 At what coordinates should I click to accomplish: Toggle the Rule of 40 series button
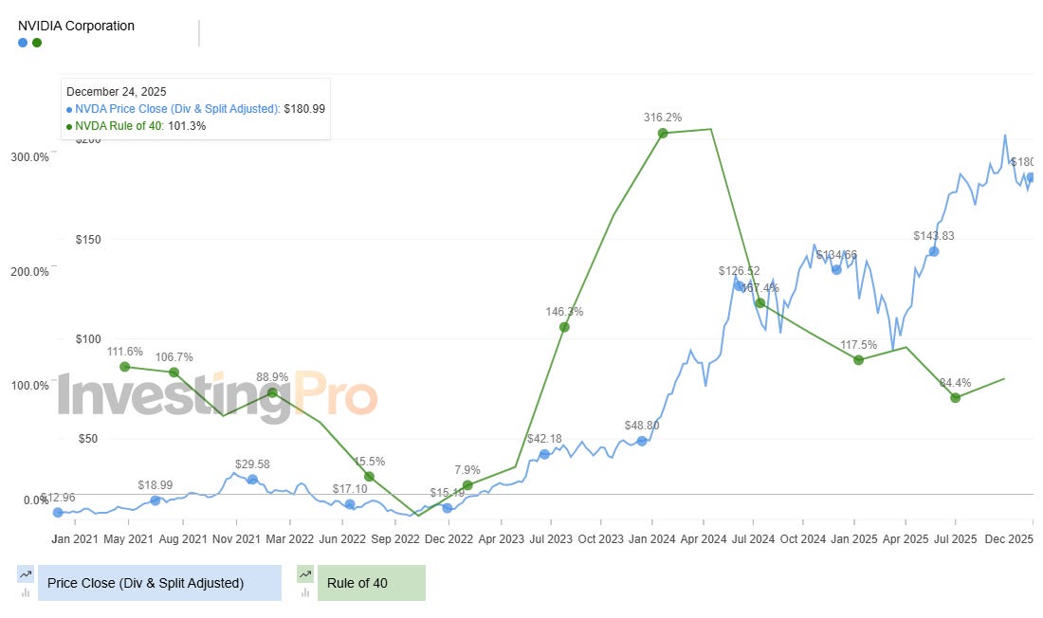[372, 584]
